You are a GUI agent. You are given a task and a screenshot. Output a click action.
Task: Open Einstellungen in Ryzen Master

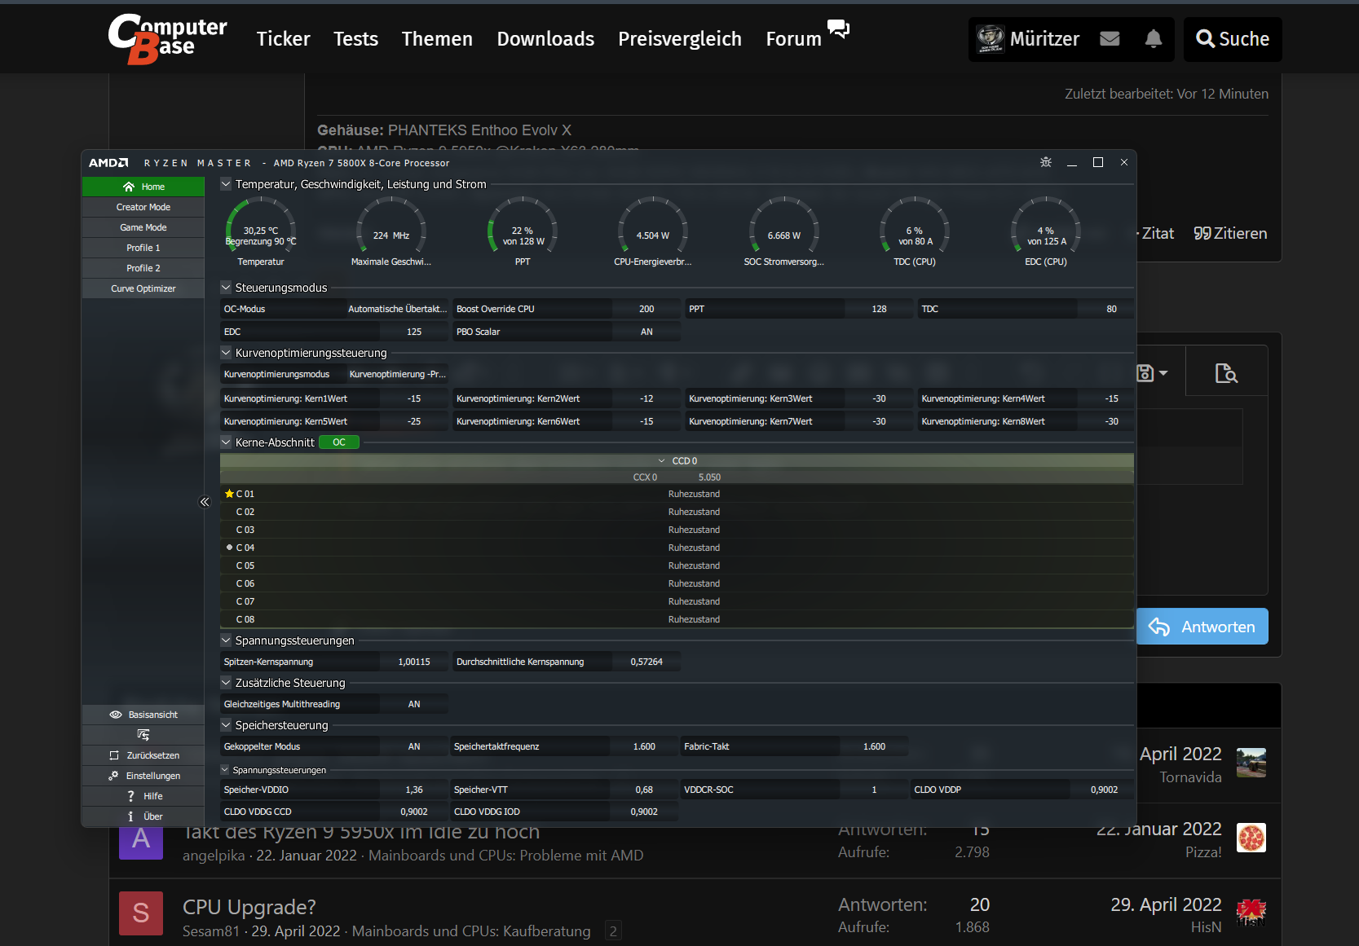coord(143,776)
